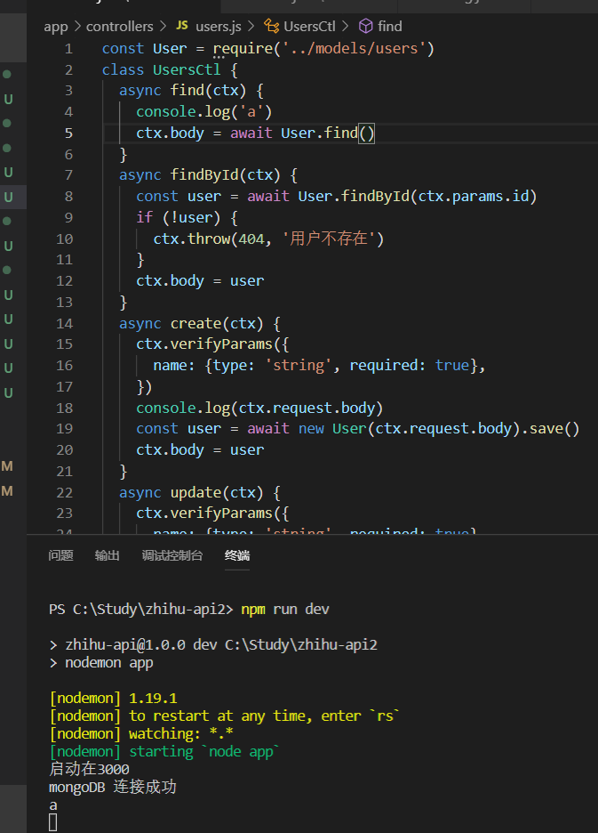598x833 pixels.
Task: Click '.save()' call on line 19
Action: [x=550, y=429]
